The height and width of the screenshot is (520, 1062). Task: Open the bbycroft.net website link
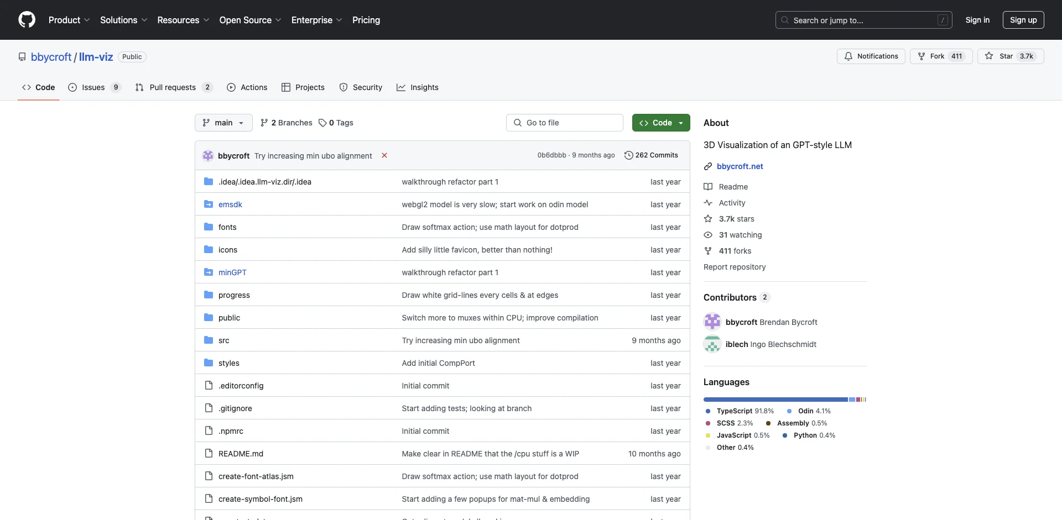[740, 166]
